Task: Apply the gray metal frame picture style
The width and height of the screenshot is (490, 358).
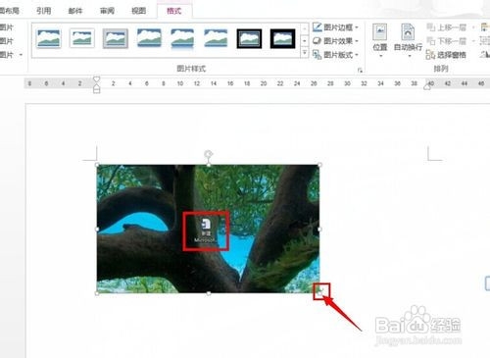Action: coord(116,38)
